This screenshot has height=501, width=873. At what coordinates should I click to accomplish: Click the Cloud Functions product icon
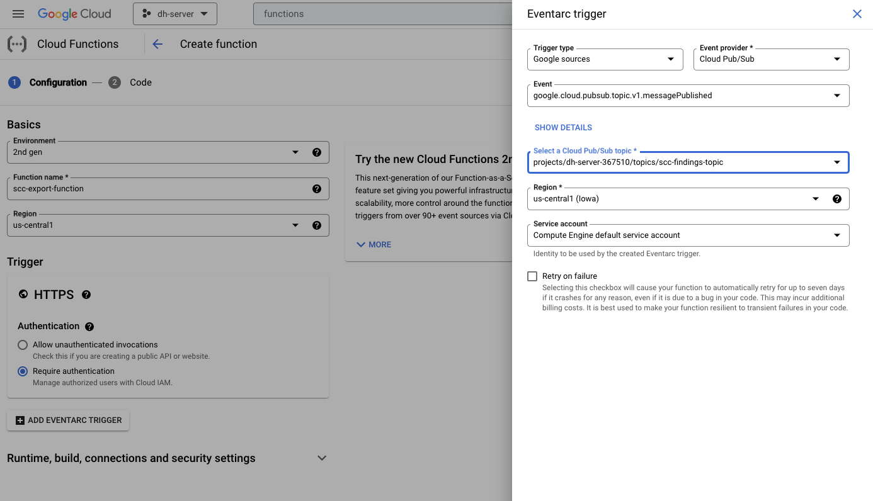pyautogui.click(x=17, y=44)
